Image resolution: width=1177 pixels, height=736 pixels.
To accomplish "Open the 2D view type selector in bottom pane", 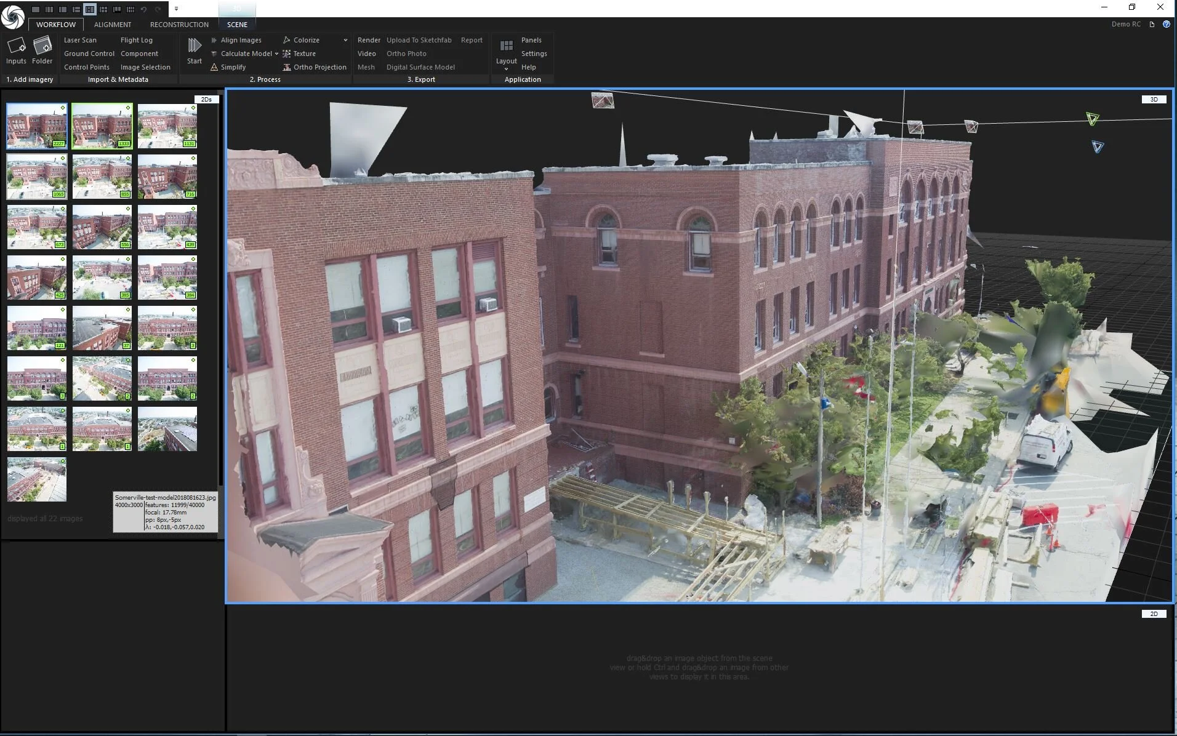I will 1154,614.
